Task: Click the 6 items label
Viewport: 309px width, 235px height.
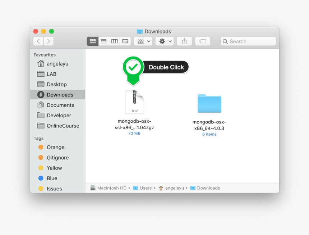Action: coord(209,134)
